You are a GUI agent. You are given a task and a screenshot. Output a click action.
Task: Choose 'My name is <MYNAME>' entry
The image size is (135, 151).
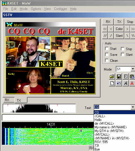tap(114, 127)
